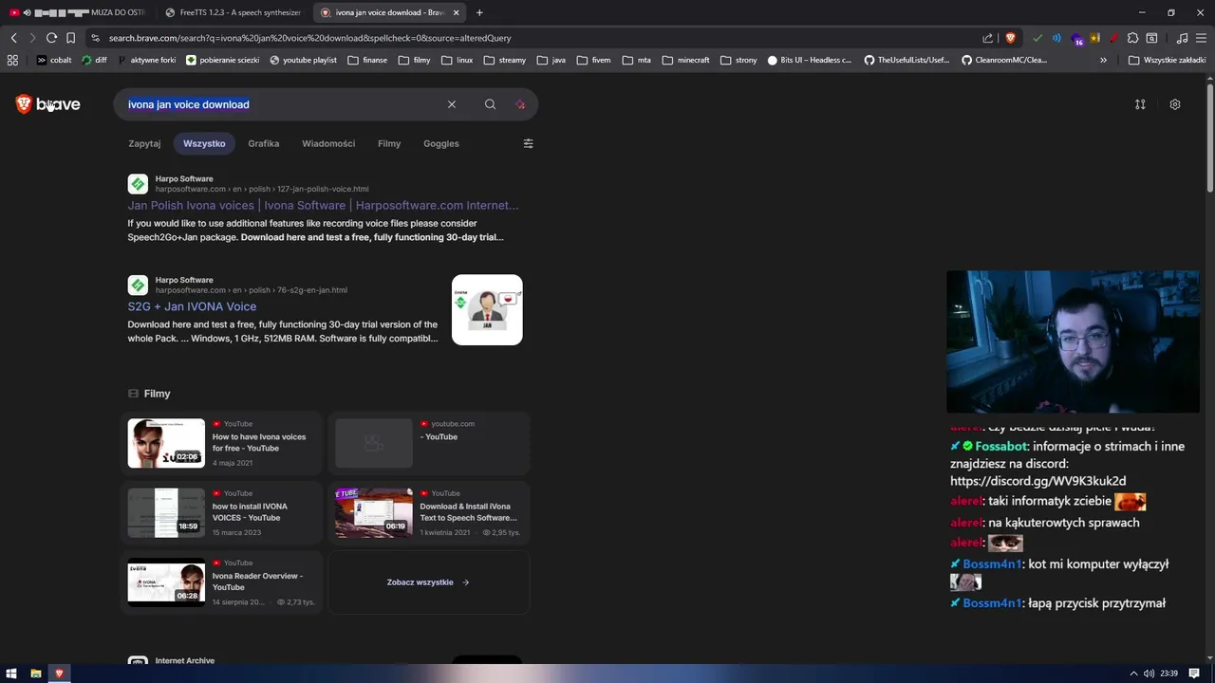Open the cobalt bookmark
Screen dimensions: 1215x683
(x=54, y=60)
